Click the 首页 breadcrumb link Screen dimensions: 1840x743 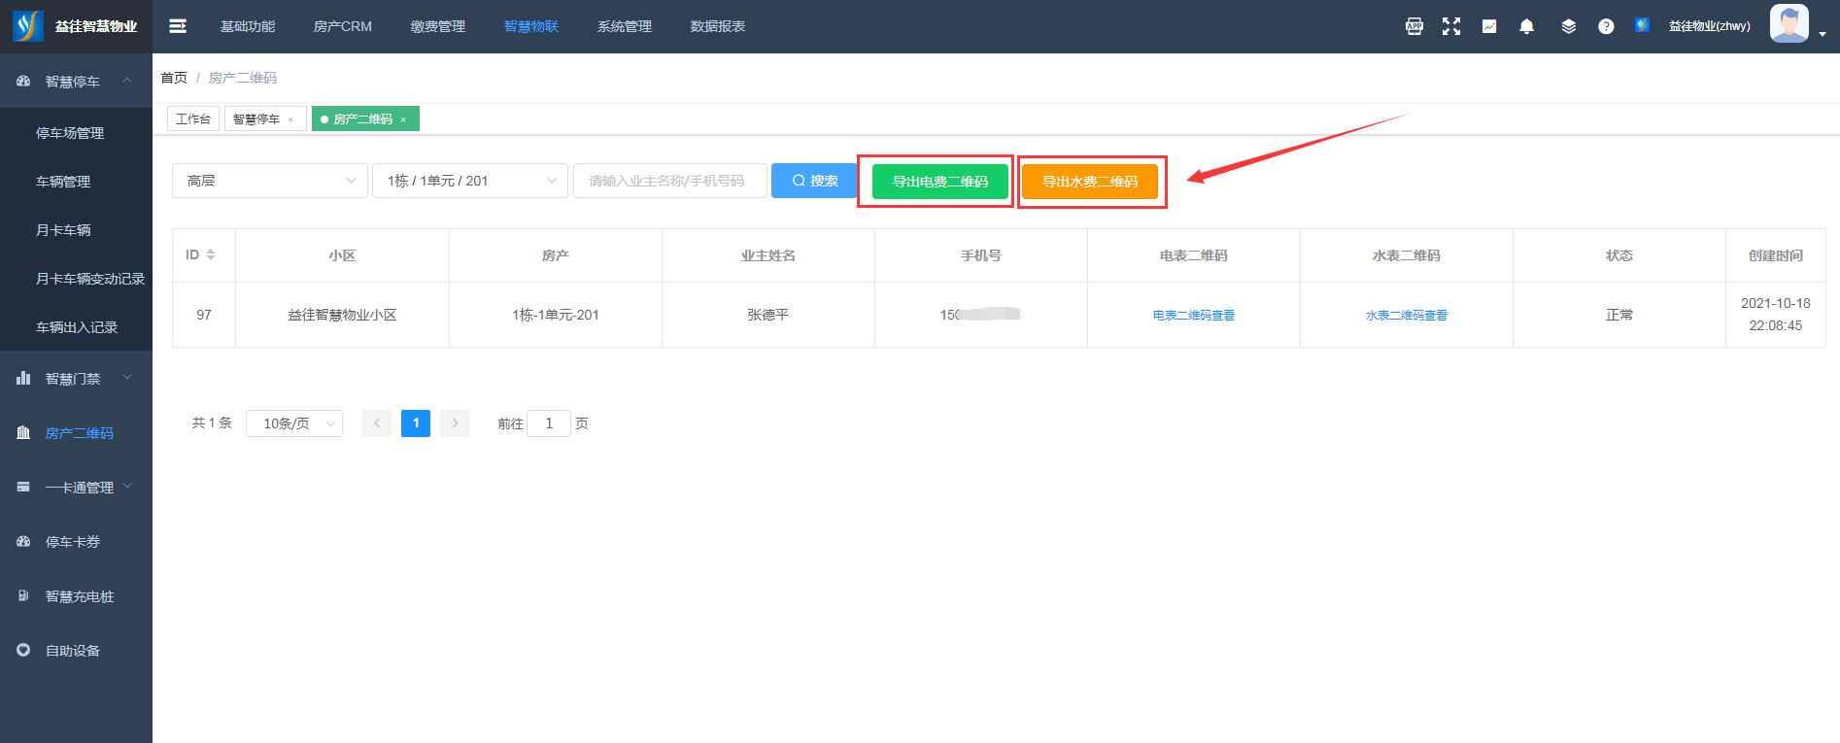click(x=174, y=78)
